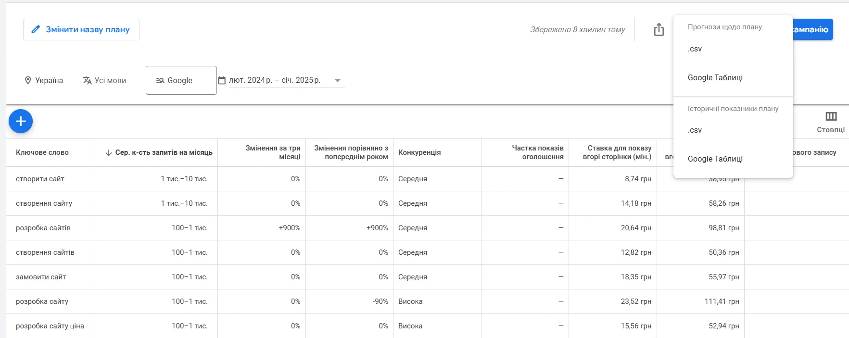Viewport: 849px width, 338px height.
Task: Click the pencil icon next to plan name
Action: tap(36, 29)
